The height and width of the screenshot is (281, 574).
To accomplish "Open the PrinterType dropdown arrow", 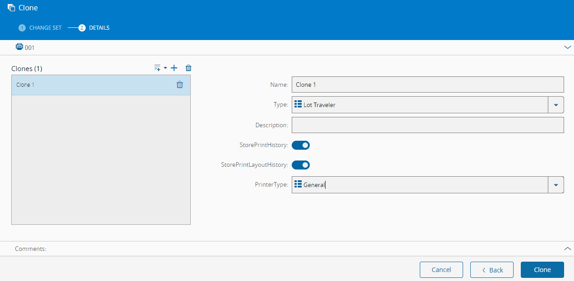I will [x=556, y=185].
